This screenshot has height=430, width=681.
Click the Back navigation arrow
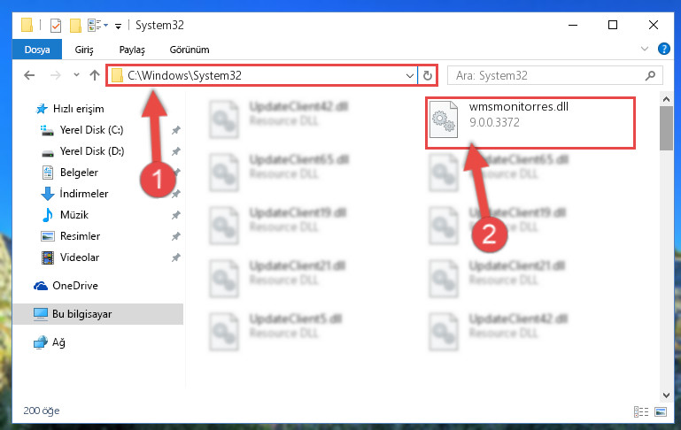tap(29, 75)
